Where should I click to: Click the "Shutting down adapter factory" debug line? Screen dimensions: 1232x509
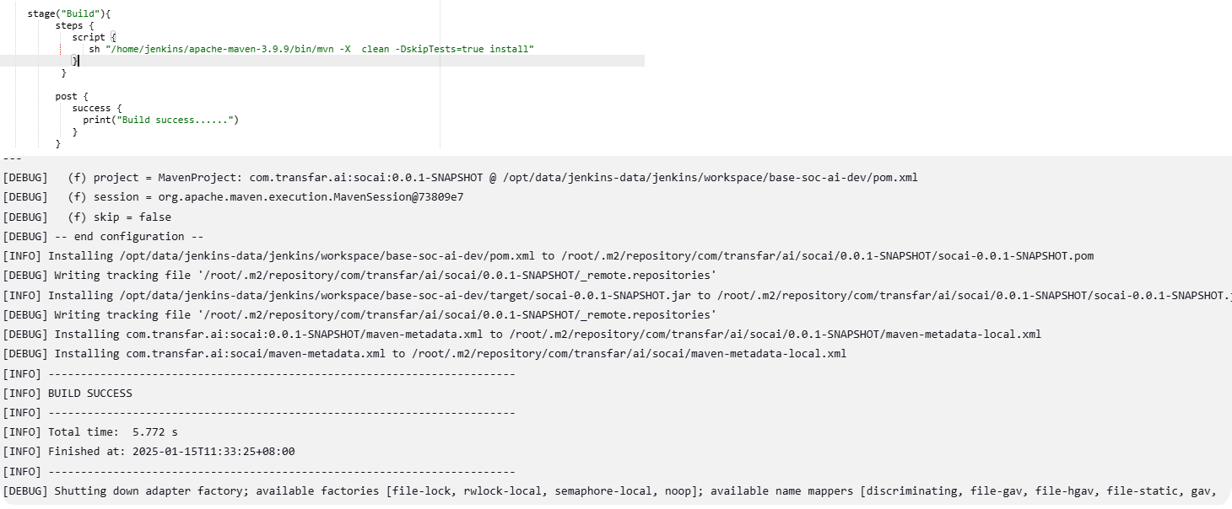click(x=609, y=491)
